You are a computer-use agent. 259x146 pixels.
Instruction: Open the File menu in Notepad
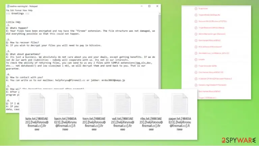click(8, 10)
